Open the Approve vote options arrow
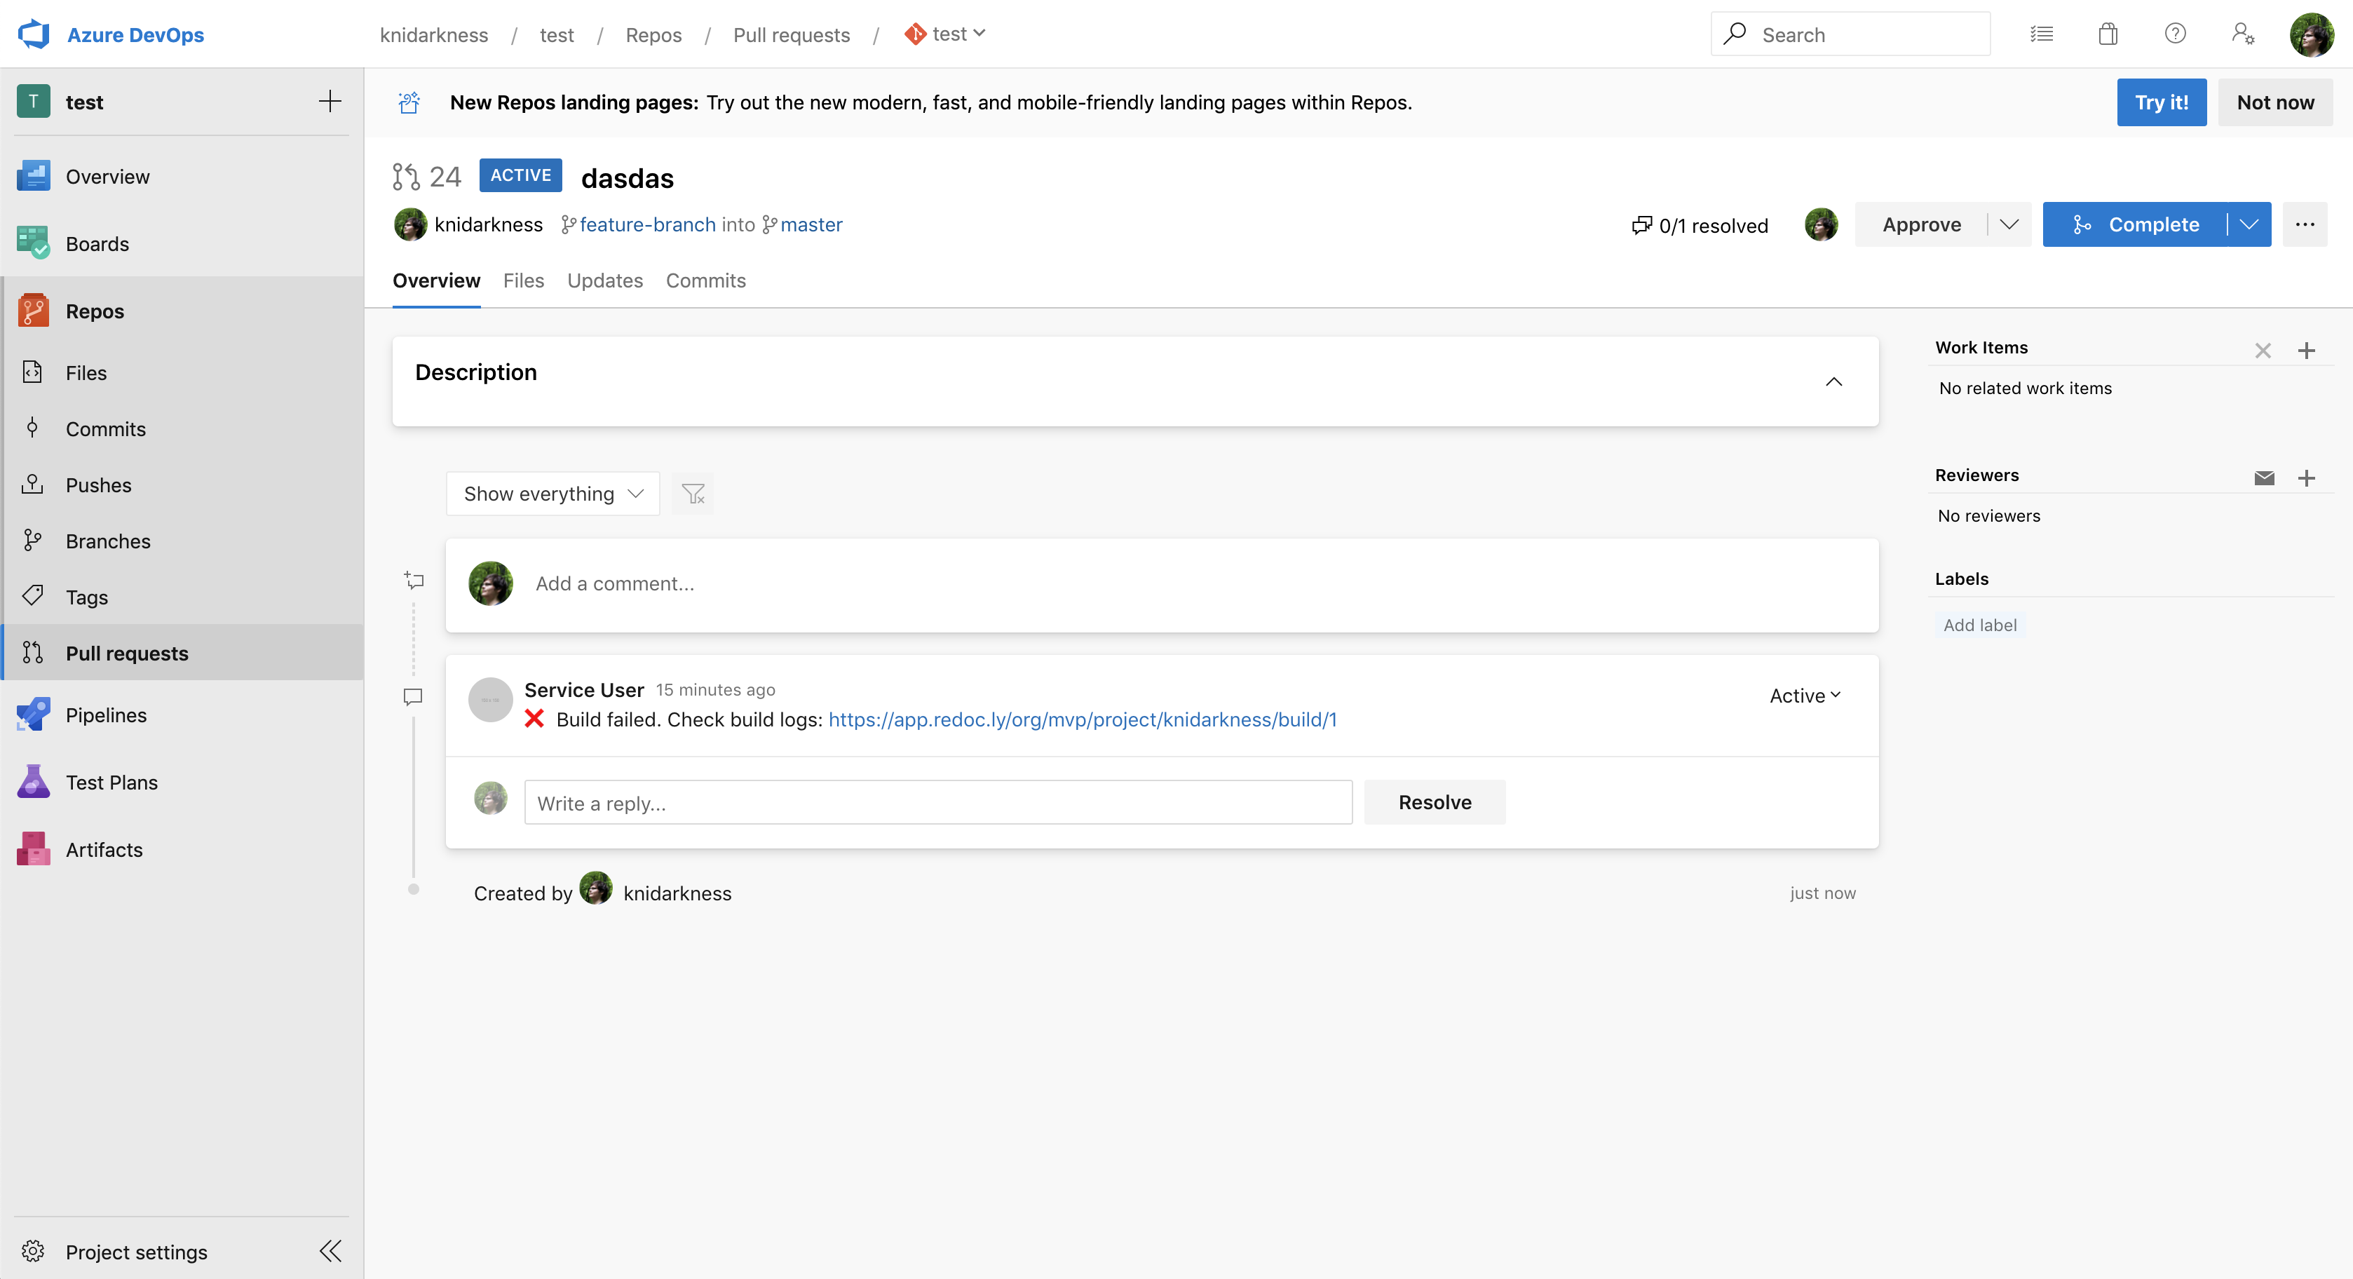The height and width of the screenshot is (1279, 2353). pos(2009,224)
